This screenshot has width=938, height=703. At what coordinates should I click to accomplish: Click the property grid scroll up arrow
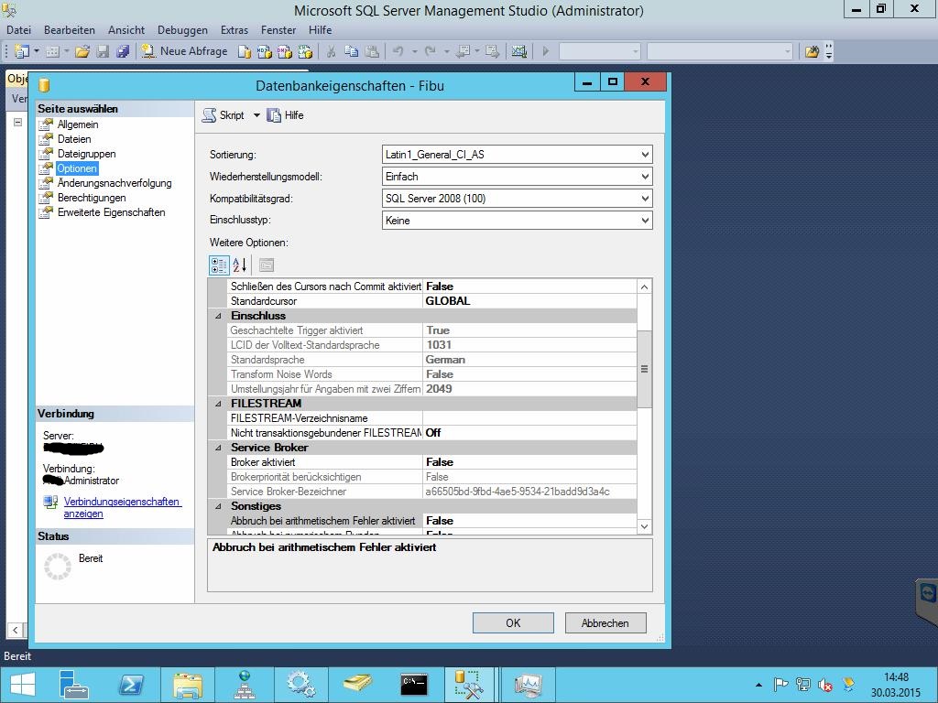pyautogui.click(x=644, y=287)
